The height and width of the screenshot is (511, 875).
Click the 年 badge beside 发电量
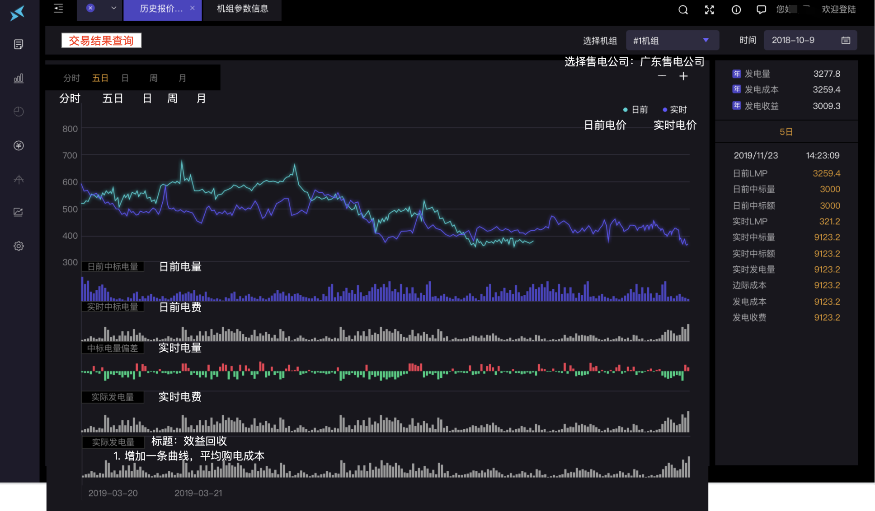(x=737, y=74)
